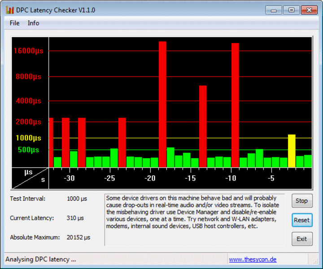Click the 2000µs axis label

(28, 122)
